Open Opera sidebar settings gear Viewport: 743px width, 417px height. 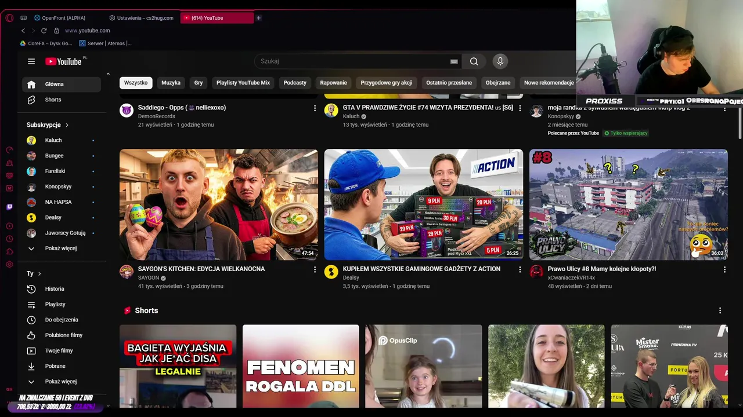click(9, 264)
